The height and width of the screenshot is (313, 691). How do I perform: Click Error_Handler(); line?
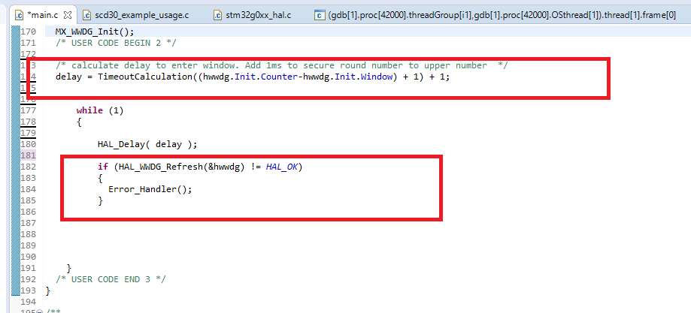[150, 189]
